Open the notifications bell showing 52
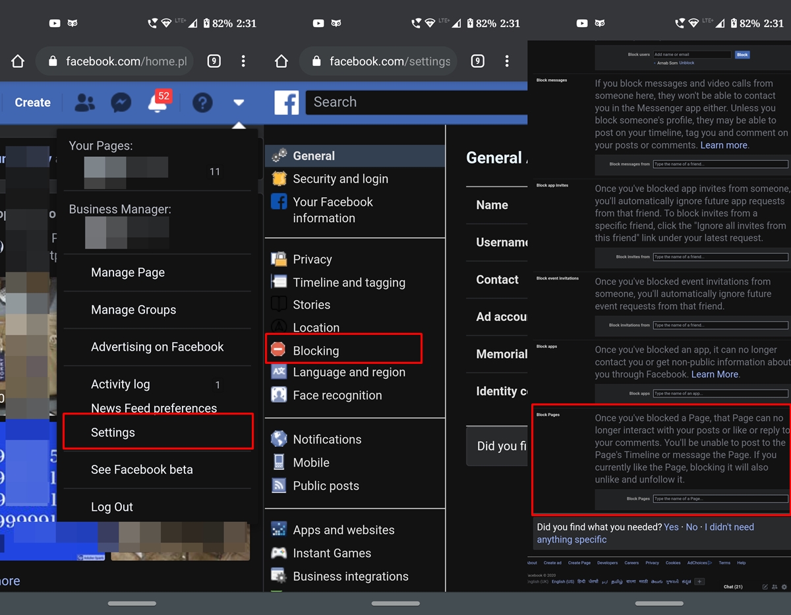791x615 pixels. click(158, 103)
